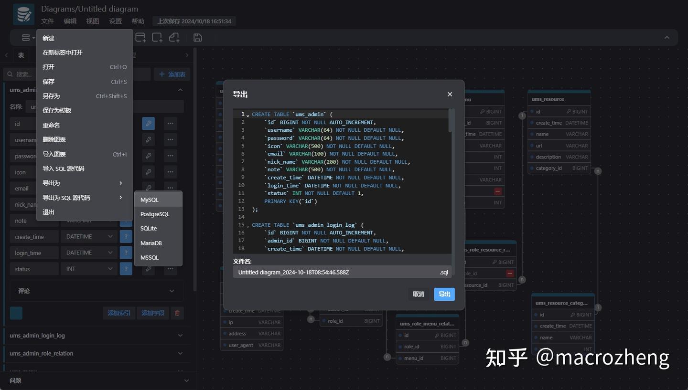The height and width of the screenshot is (390, 688).
Task: Choose 另存为 from the file menu
Action: point(85,96)
